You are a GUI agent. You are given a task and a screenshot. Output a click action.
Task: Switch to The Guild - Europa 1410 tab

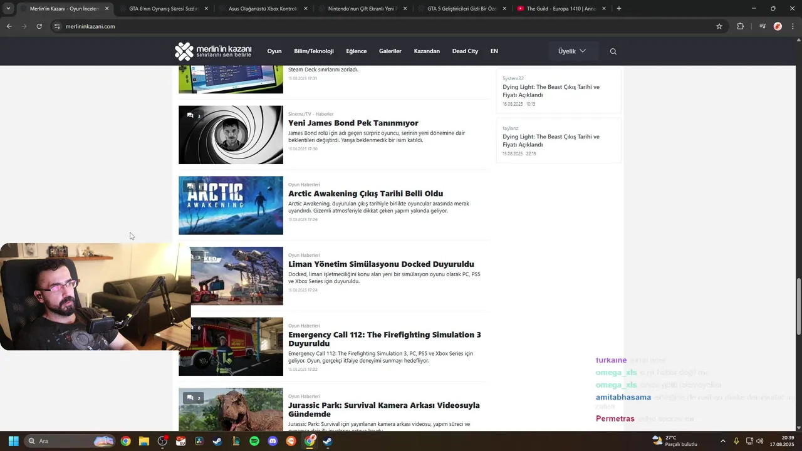(561, 9)
